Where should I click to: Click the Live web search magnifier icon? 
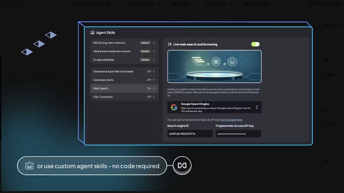pyautogui.click(x=169, y=44)
